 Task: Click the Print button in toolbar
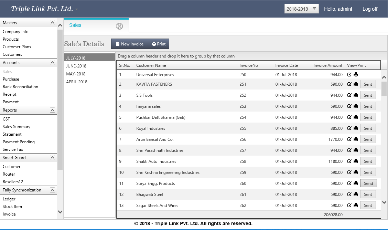(x=158, y=44)
